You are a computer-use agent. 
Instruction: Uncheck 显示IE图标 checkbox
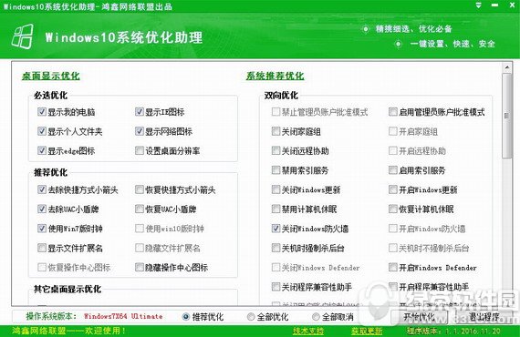pyautogui.click(x=140, y=112)
